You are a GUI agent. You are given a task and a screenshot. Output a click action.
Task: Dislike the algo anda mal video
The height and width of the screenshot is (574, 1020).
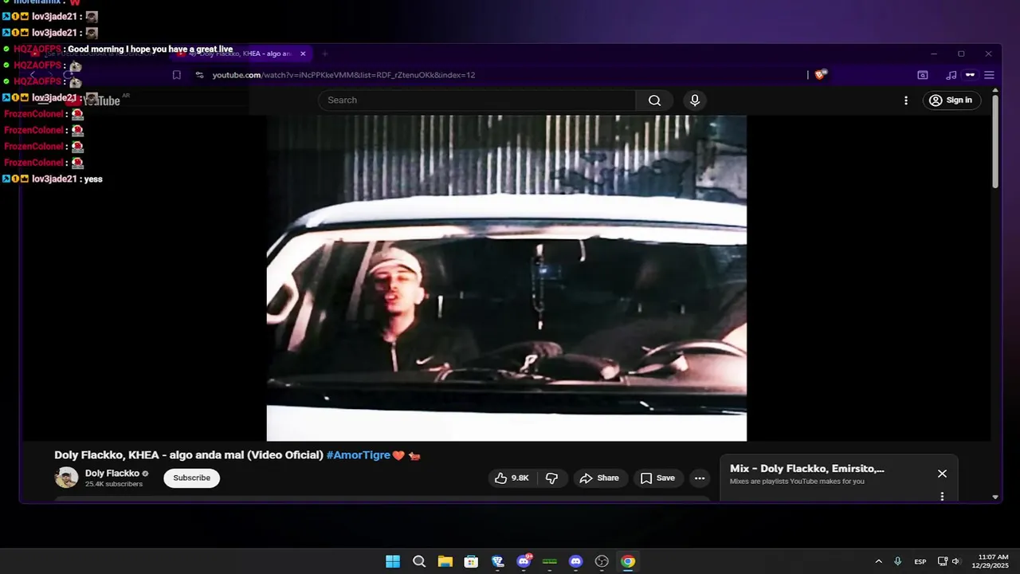point(551,478)
